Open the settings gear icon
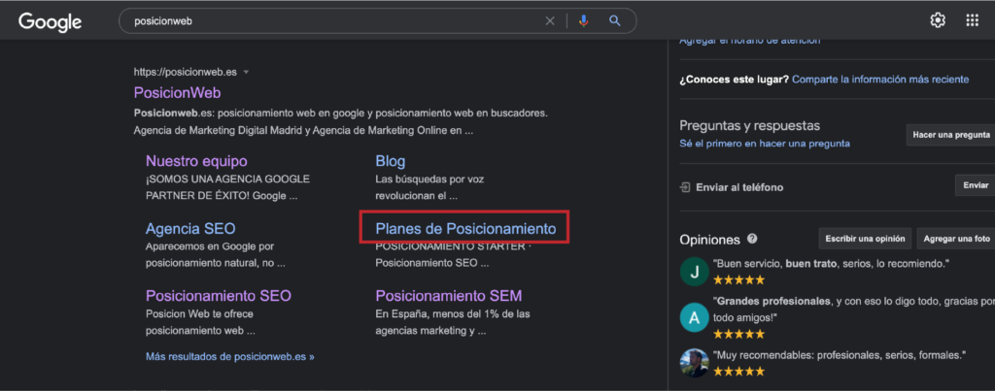 tap(938, 20)
